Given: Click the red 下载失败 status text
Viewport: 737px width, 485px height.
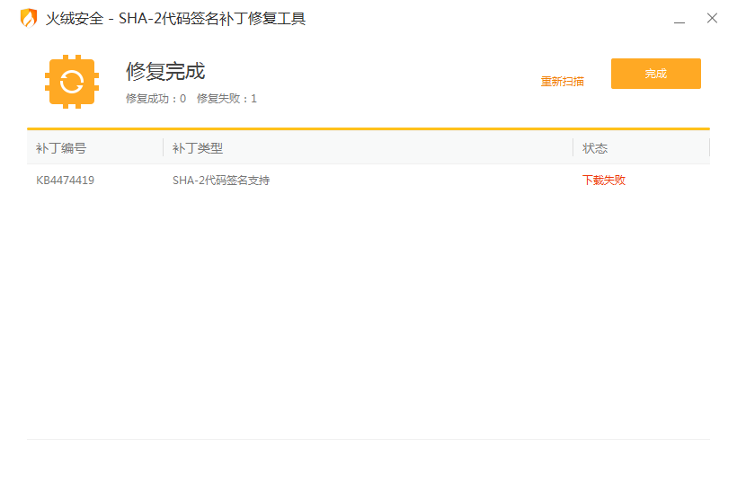Looking at the screenshot, I should pos(604,181).
